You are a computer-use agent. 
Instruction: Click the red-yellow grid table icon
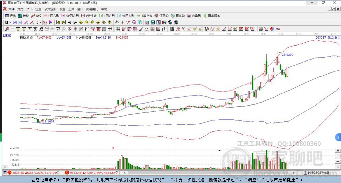260,29
